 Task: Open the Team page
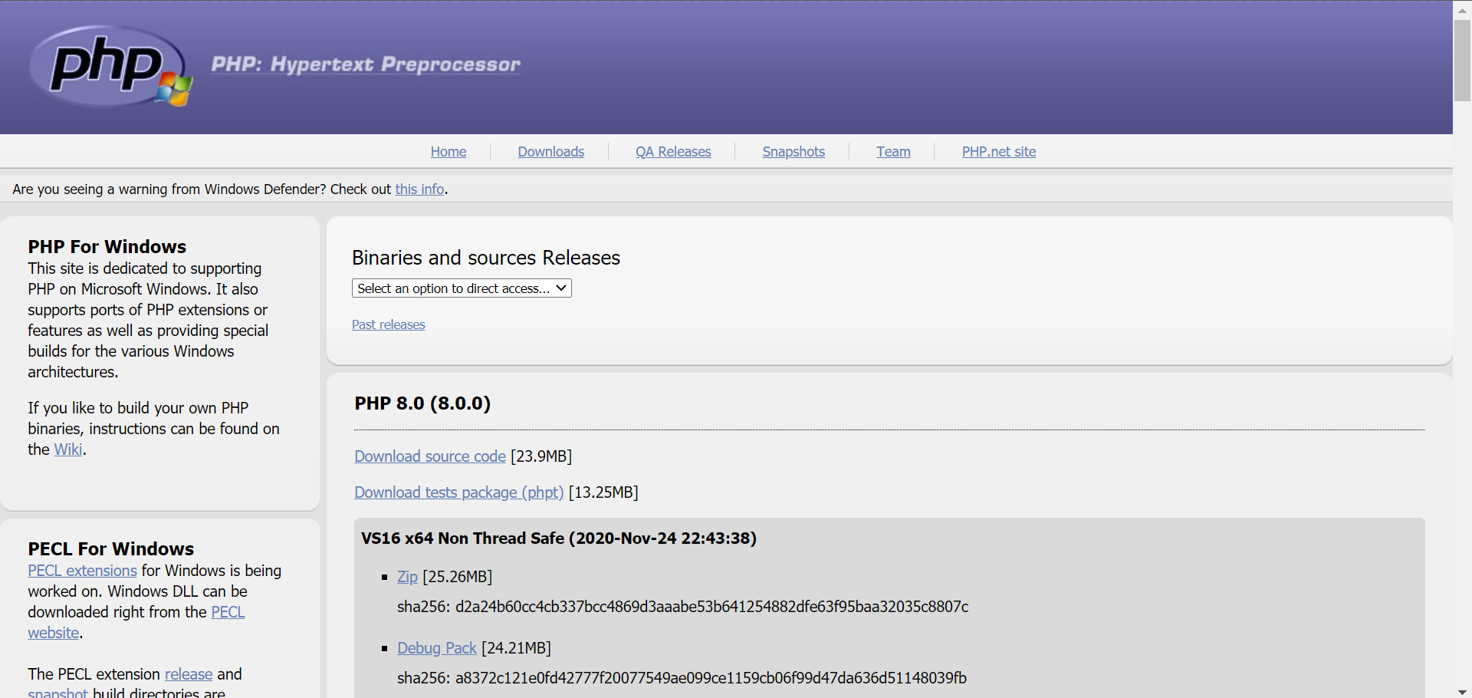(x=893, y=152)
